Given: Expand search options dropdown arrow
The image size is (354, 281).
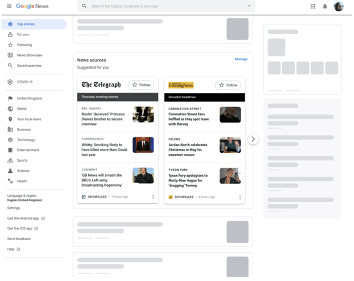Looking at the screenshot, I should click(x=249, y=6).
